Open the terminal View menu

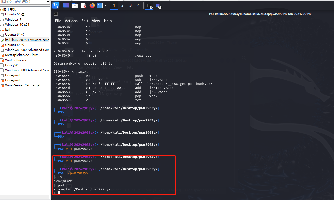tap(96, 21)
